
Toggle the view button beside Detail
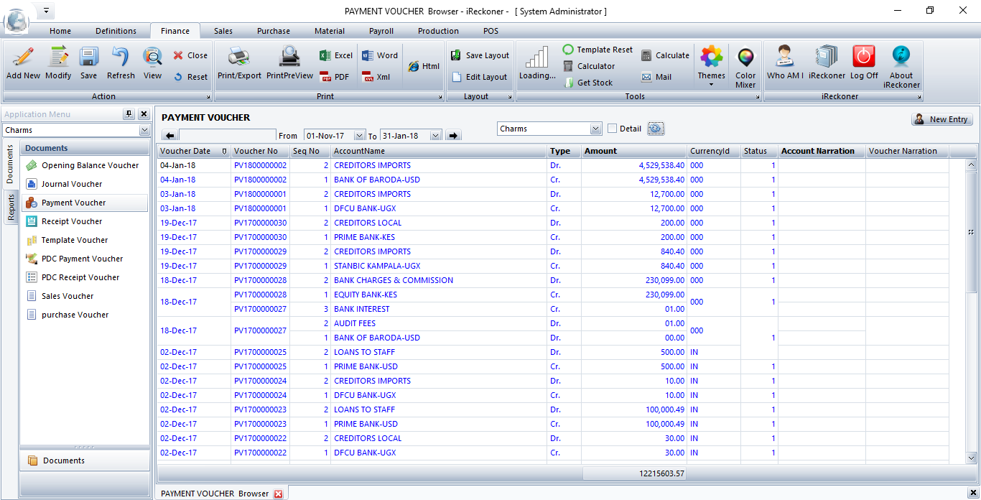[656, 129]
